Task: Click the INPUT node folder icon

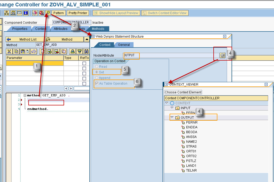Action: point(177,108)
